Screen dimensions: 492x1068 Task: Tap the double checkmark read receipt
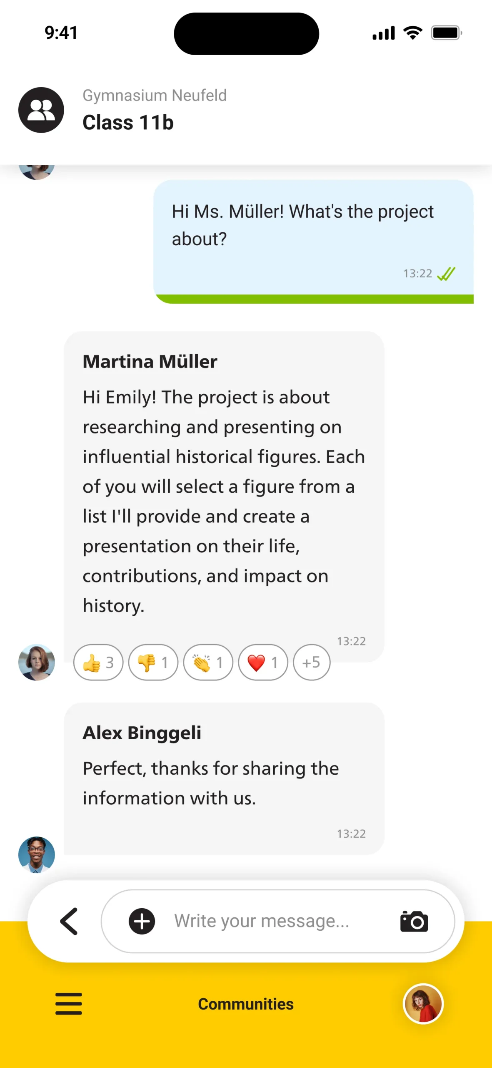[446, 274]
